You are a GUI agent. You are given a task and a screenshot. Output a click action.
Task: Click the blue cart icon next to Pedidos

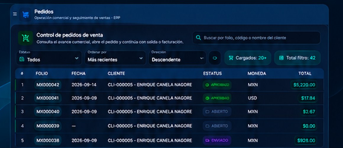coord(25,15)
